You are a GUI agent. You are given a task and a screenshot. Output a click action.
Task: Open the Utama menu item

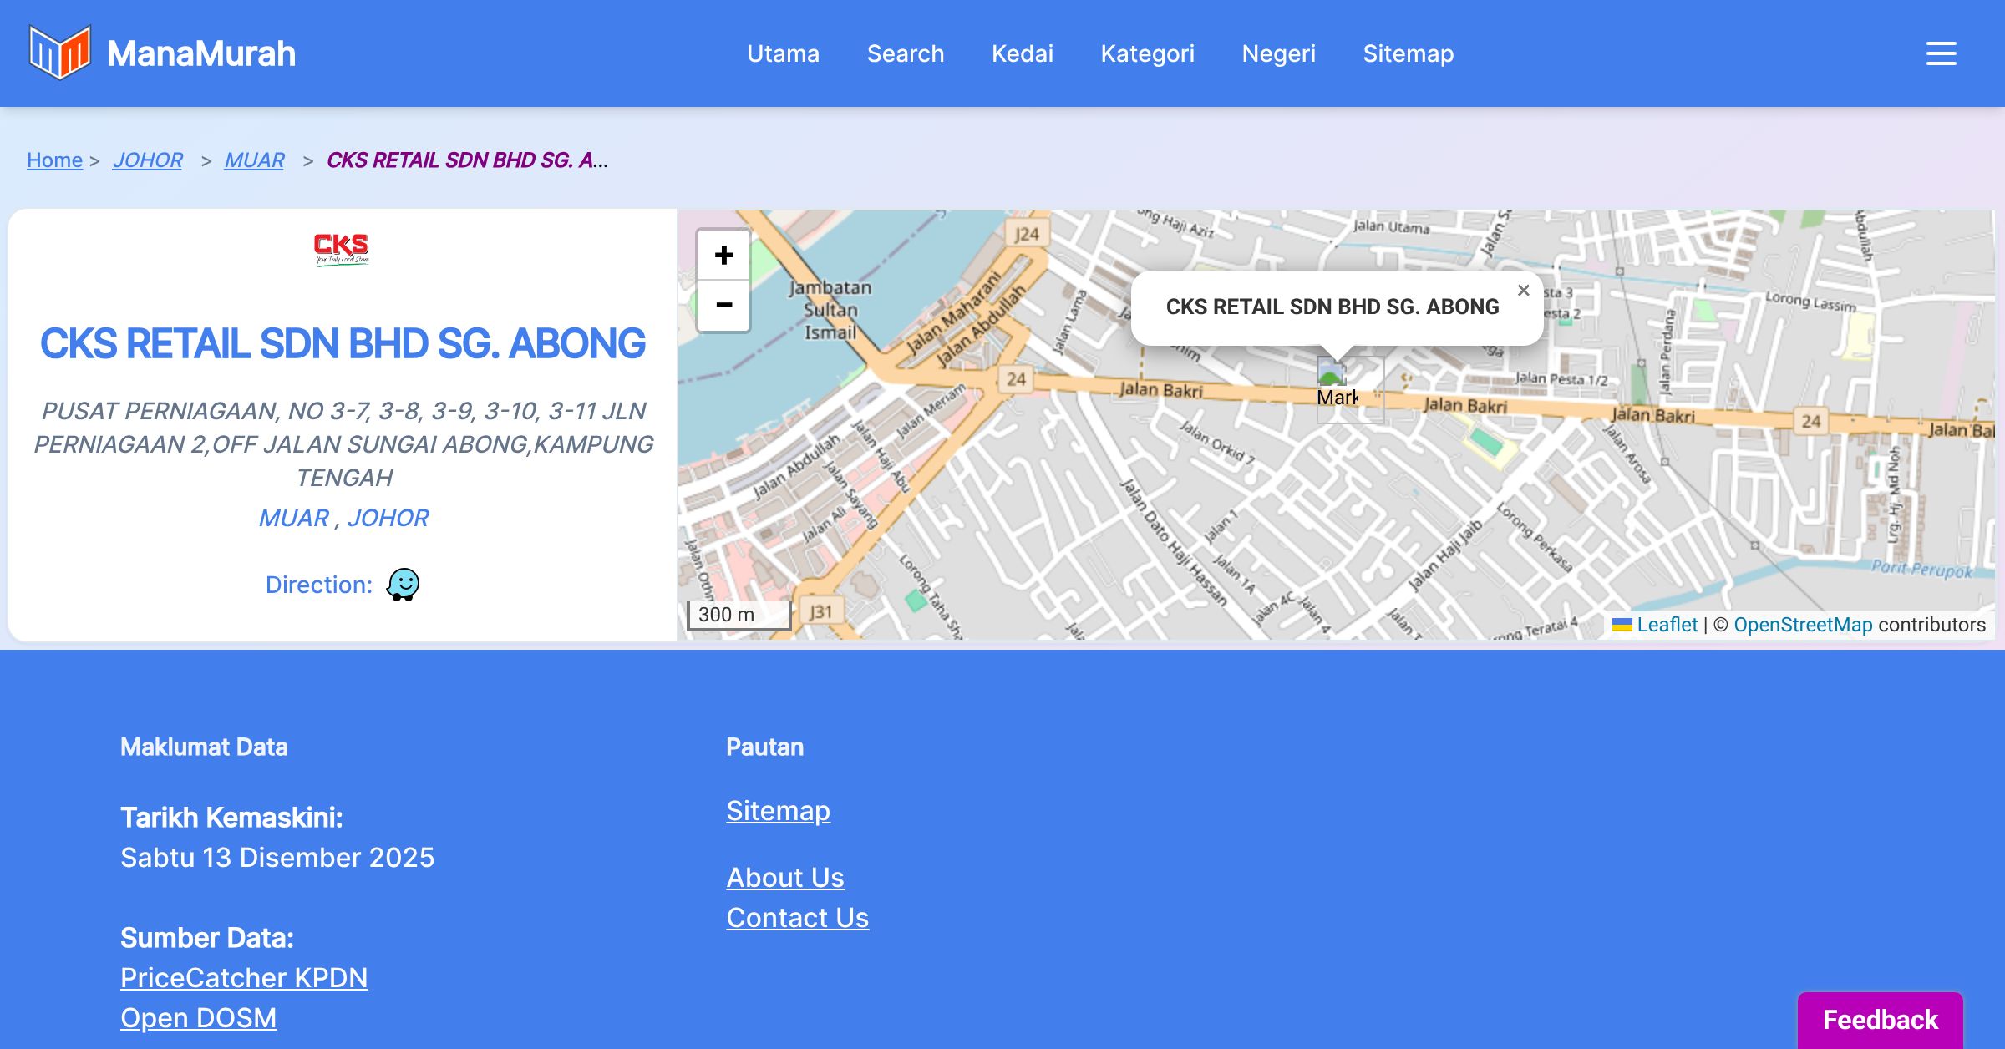[783, 53]
